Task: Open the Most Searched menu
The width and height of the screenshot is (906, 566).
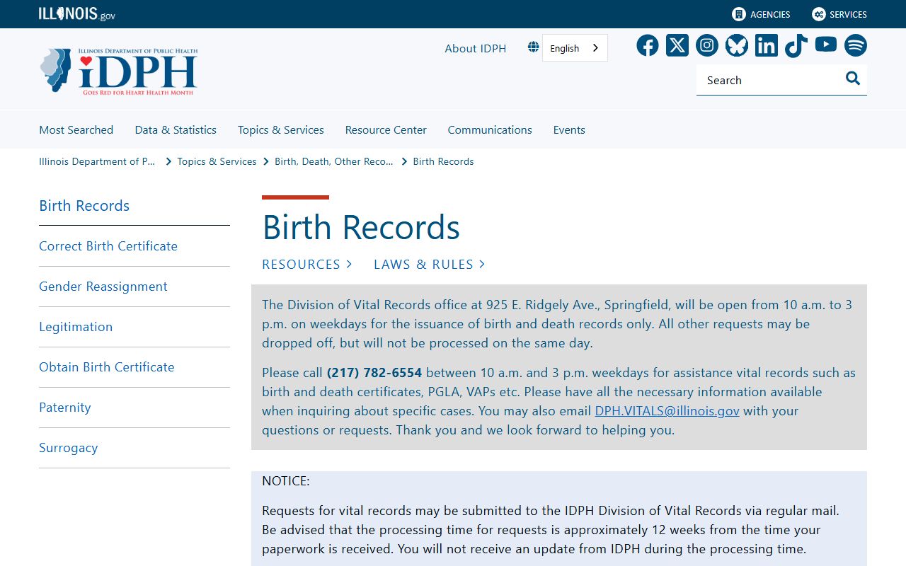Action: 76,129
